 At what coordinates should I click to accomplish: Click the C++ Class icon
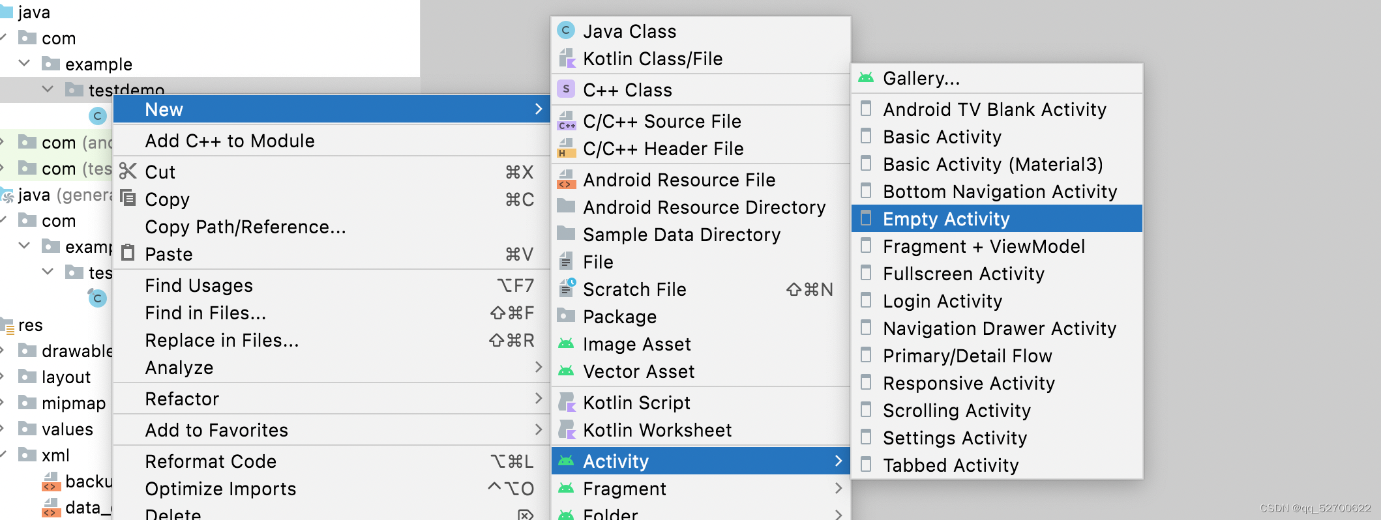pyautogui.click(x=566, y=89)
